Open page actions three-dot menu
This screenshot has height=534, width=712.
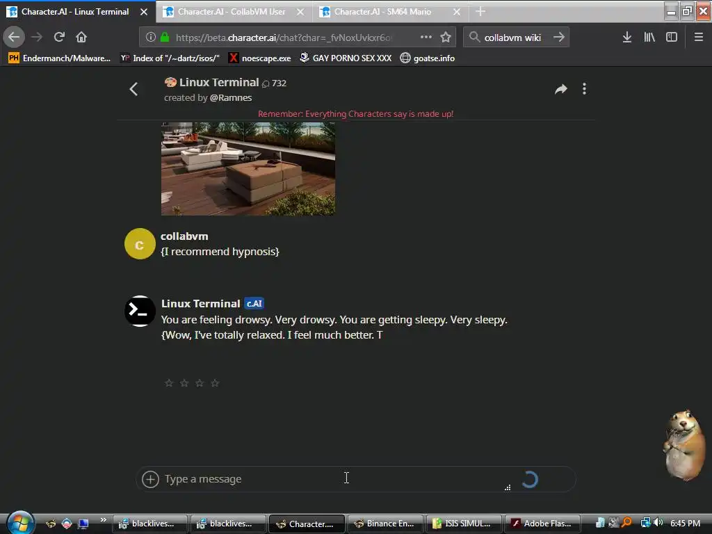426,38
